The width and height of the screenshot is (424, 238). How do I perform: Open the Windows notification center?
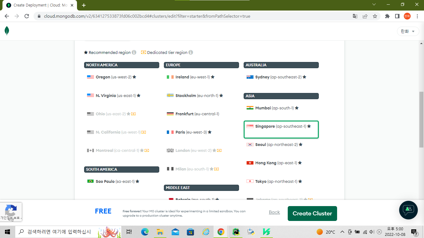pos(414,232)
